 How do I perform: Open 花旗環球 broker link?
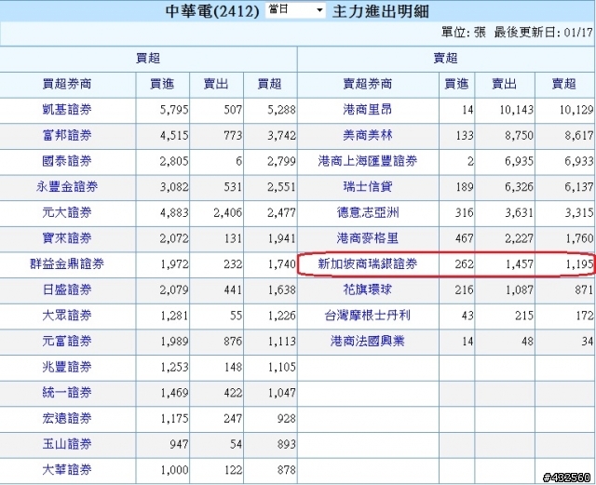[x=367, y=290]
